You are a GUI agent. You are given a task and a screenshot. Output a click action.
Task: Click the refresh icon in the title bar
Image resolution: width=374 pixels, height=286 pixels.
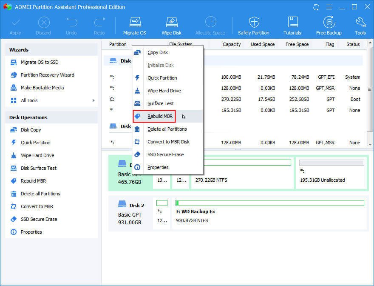pos(316,7)
